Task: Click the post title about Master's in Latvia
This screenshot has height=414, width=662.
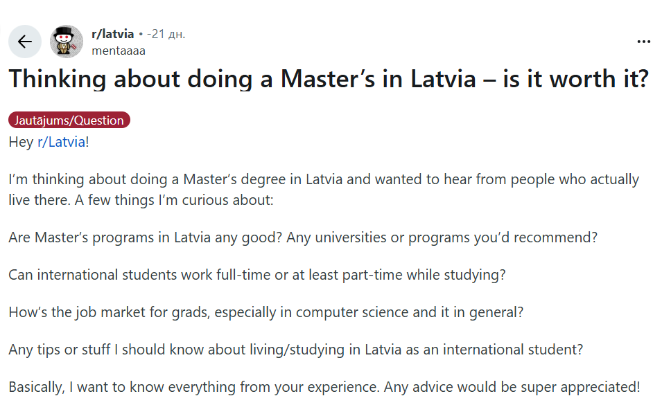Action: [x=329, y=79]
